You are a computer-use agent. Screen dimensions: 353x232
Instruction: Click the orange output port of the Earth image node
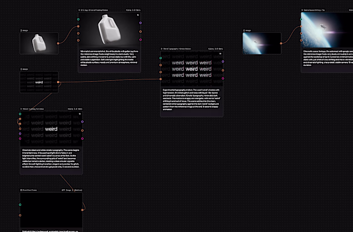(x=281, y=43)
